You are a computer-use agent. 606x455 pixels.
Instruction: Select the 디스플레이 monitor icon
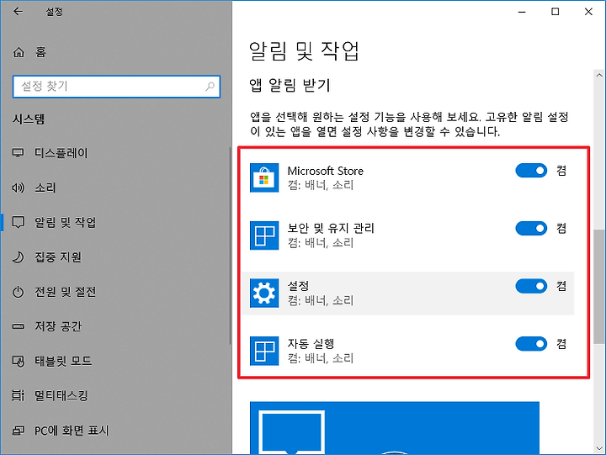click(19, 153)
